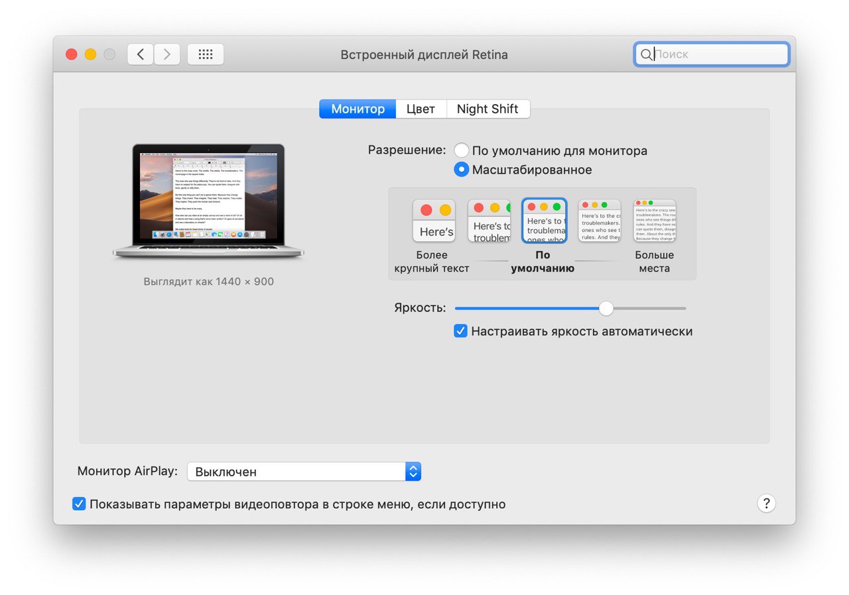Viewport: 849px width, 595px height.
Task: Close the window with the red button
Action: (72, 54)
